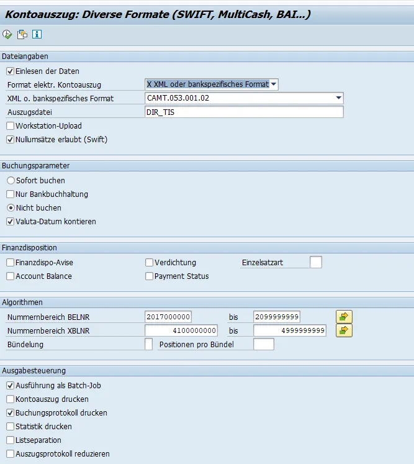
Task: Uncheck Einlesen der Daten
Action: point(11,71)
